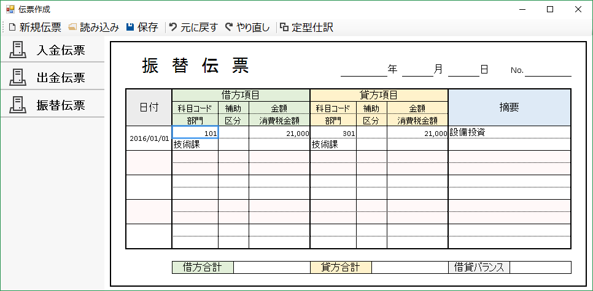Viewport: 593px width, 291px height.
Task: Click the 元に戻す undo arrow icon
Action: (x=173, y=27)
